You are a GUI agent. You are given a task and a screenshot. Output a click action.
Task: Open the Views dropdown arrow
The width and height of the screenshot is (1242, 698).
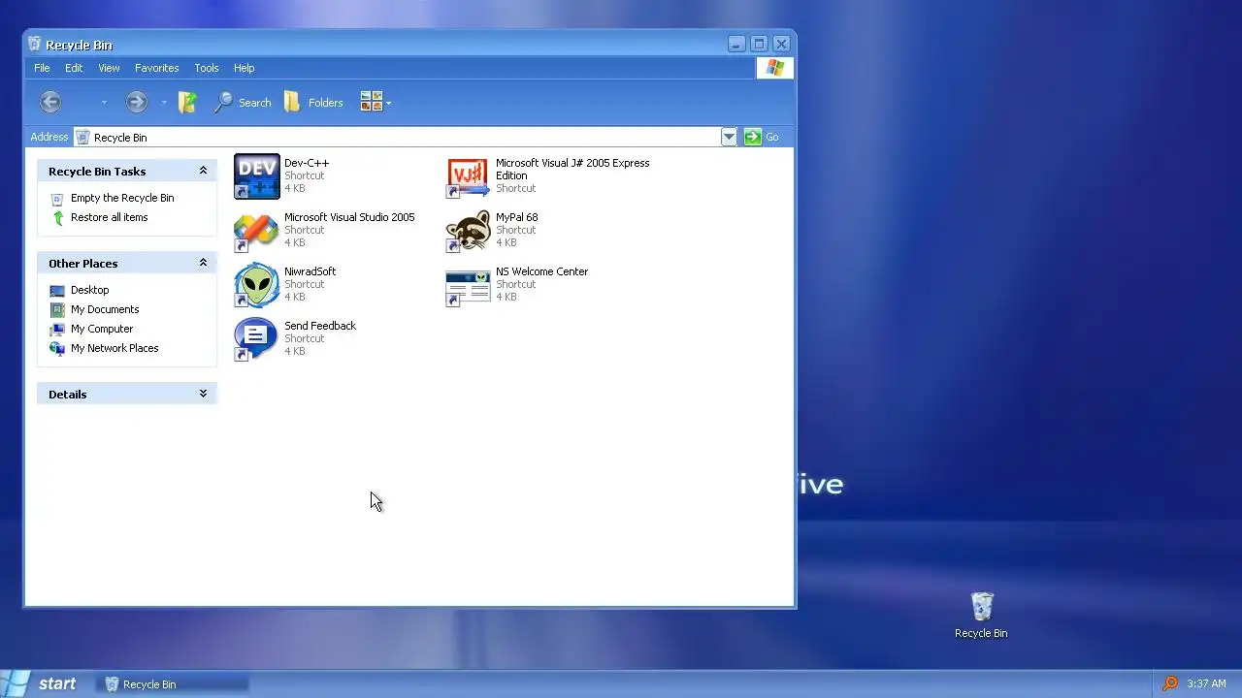tap(388, 103)
